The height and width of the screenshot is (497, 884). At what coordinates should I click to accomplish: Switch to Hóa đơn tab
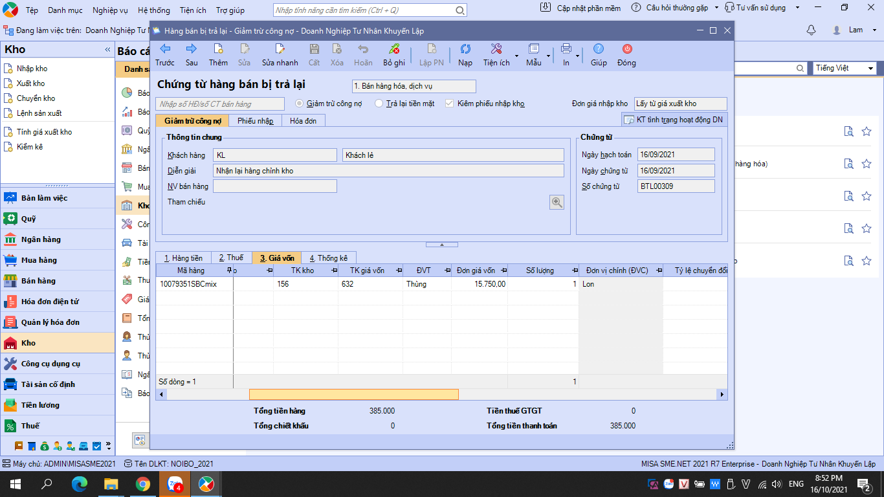click(303, 121)
